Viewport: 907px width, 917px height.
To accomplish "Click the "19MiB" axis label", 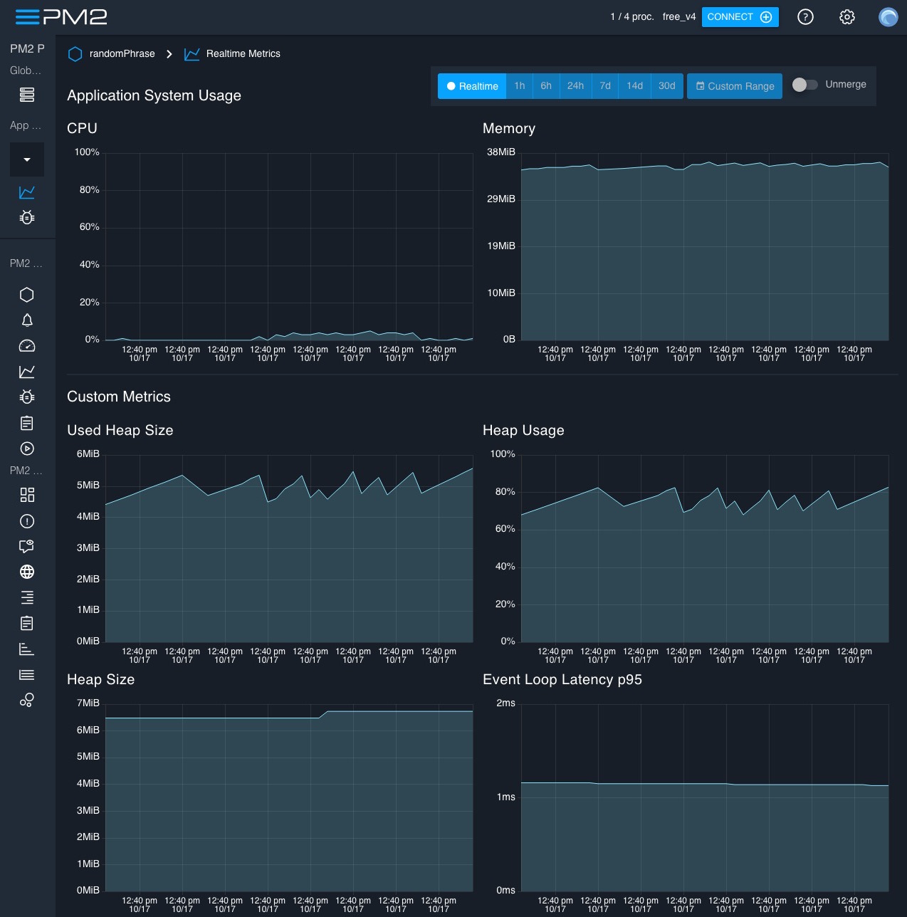I will [501, 246].
